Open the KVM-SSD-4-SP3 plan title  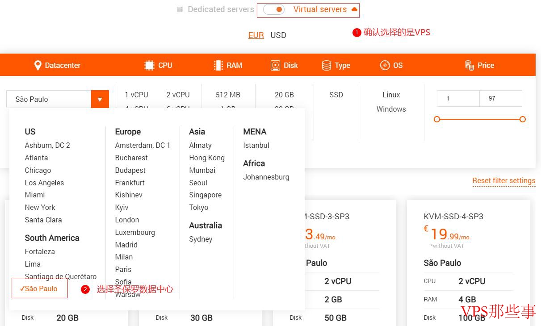(453, 216)
